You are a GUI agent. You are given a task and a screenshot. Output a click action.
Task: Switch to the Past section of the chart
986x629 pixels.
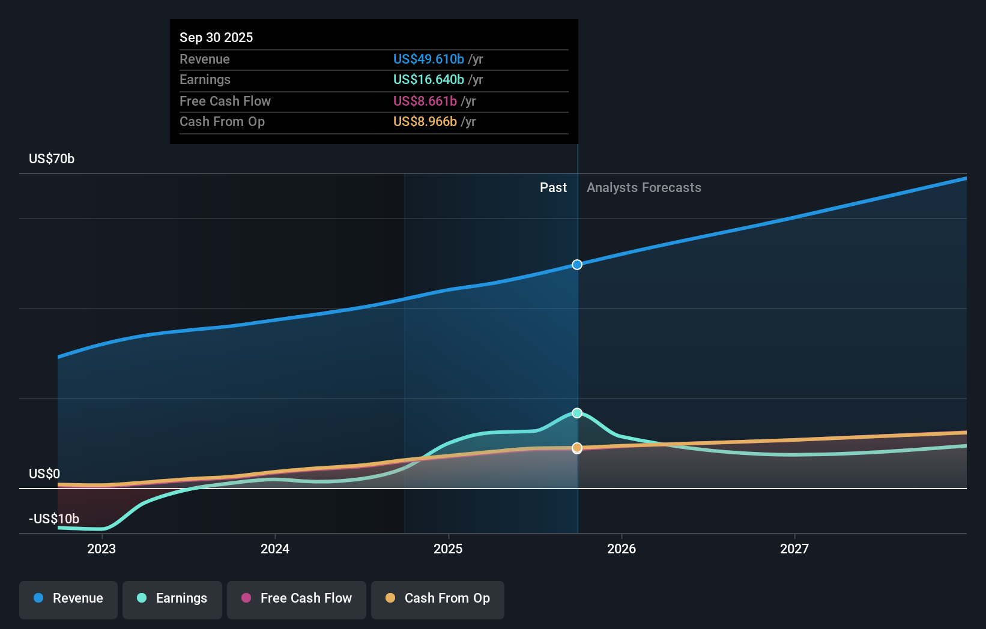(553, 187)
